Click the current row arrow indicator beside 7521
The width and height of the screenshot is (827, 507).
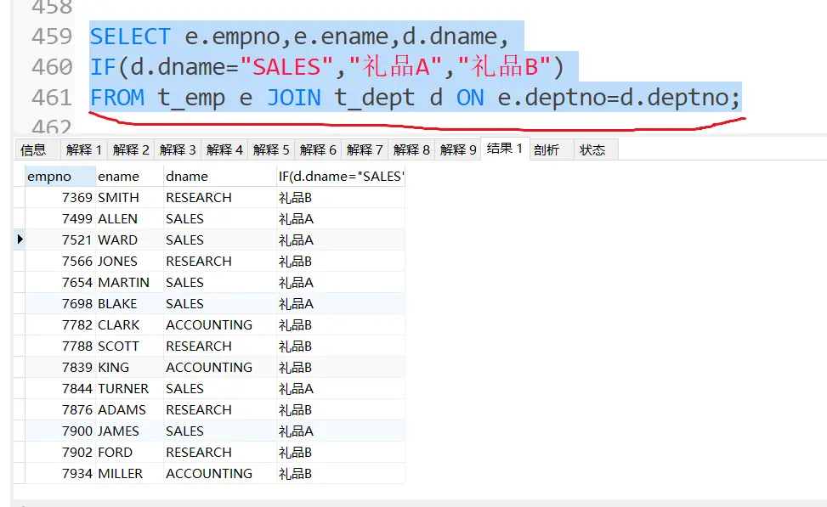pos(20,240)
